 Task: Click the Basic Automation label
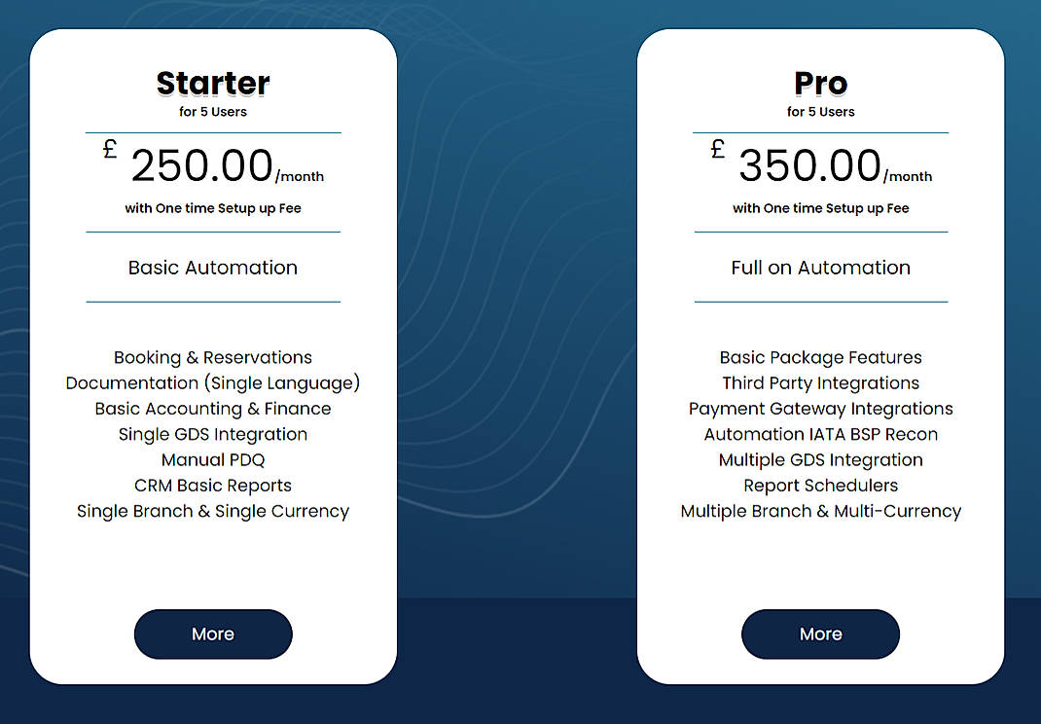point(213,268)
